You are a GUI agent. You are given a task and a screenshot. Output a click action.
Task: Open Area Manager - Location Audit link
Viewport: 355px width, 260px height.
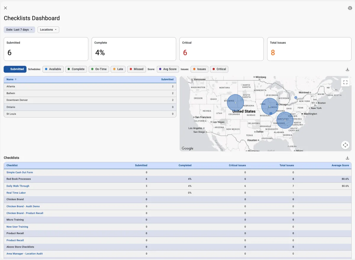pos(25,254)
